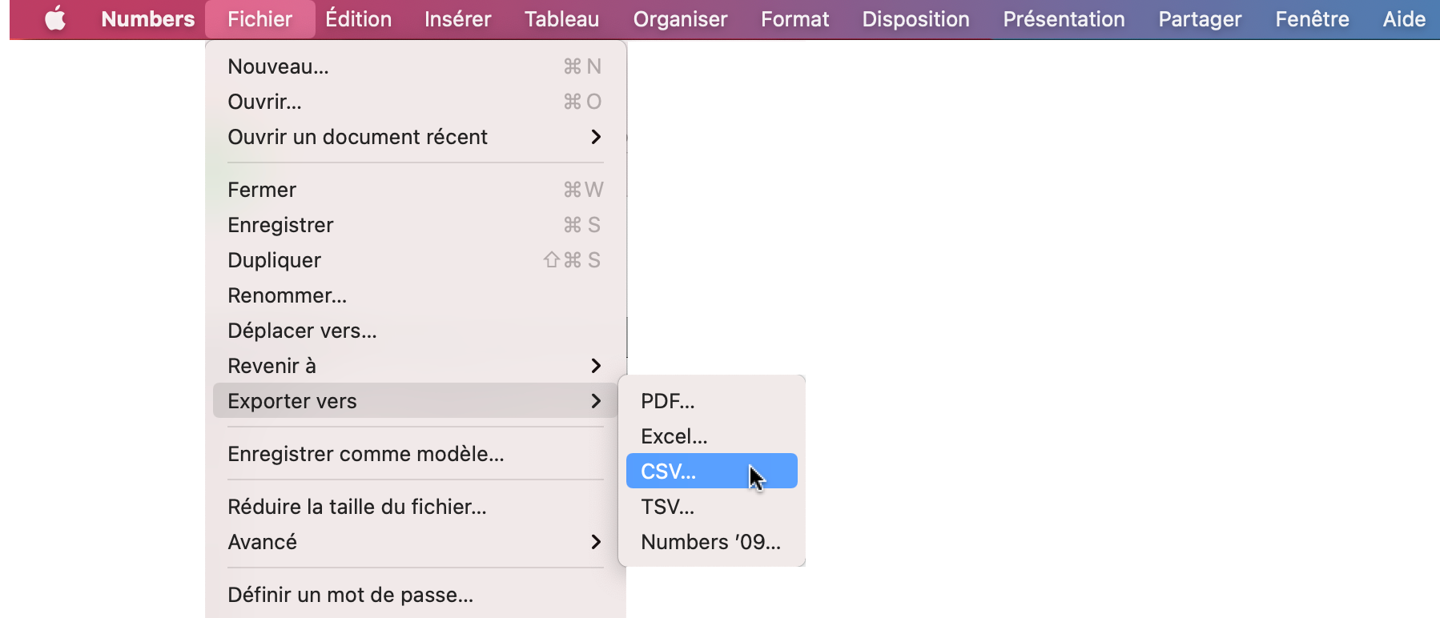Open the Apple menu

click(x=54, y=19)
